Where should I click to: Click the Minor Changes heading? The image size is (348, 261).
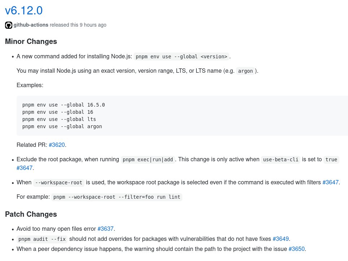click(x=31, y=41)
